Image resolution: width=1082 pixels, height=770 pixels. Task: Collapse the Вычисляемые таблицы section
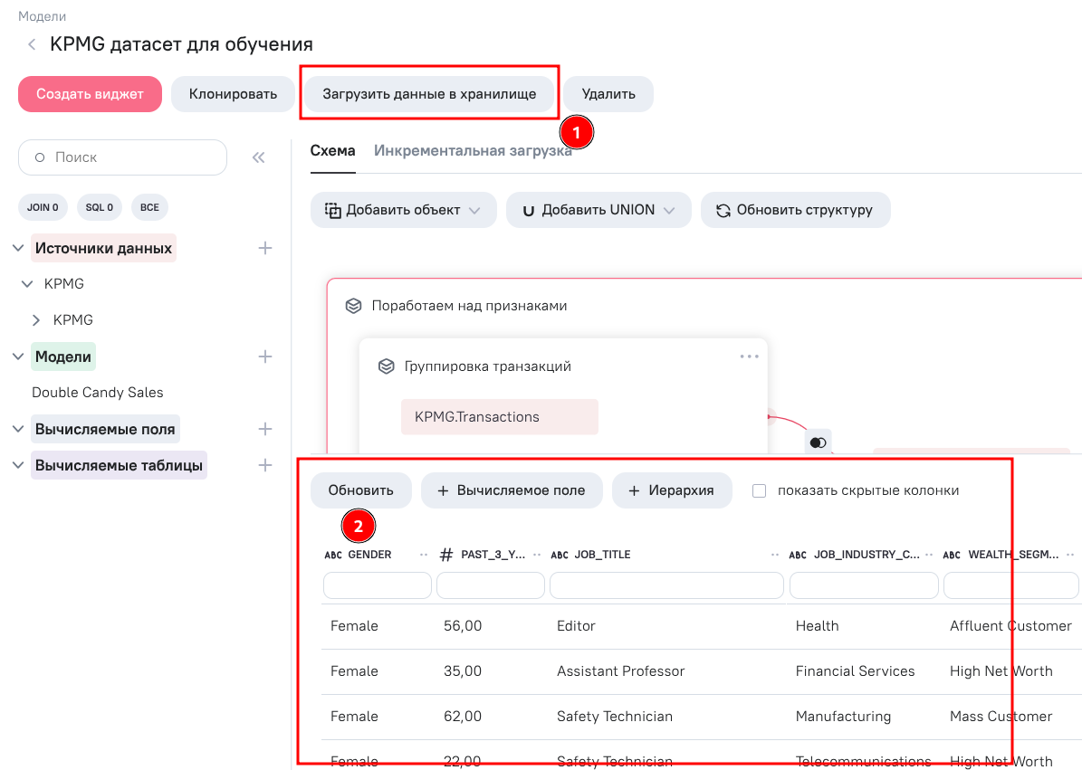(19, 465)
